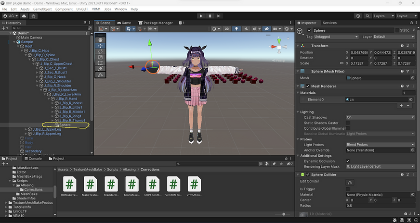The height and width of the screenshot is (223, 420).
Task: Select the Transform (combined) tool in Scene overlay
Action: point(100,68)
